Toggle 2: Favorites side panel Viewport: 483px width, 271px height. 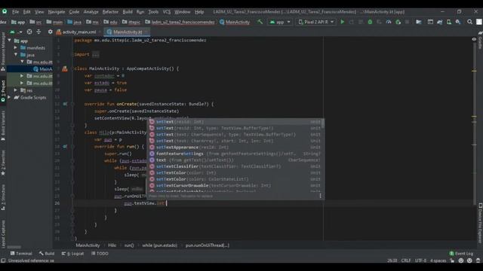[x=3, y=163]
